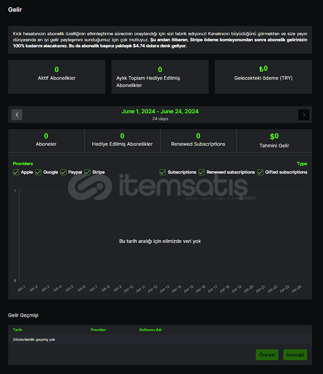The width and height of the screenshot is (323, 374).
Task: Click the Provider column header
Action: 98,329
